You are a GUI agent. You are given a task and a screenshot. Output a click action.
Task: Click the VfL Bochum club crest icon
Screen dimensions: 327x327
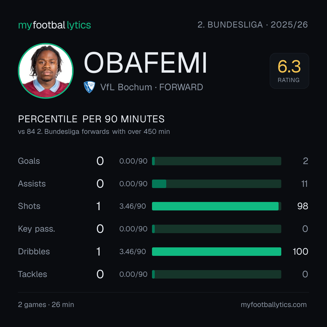[x=89, y=87]
